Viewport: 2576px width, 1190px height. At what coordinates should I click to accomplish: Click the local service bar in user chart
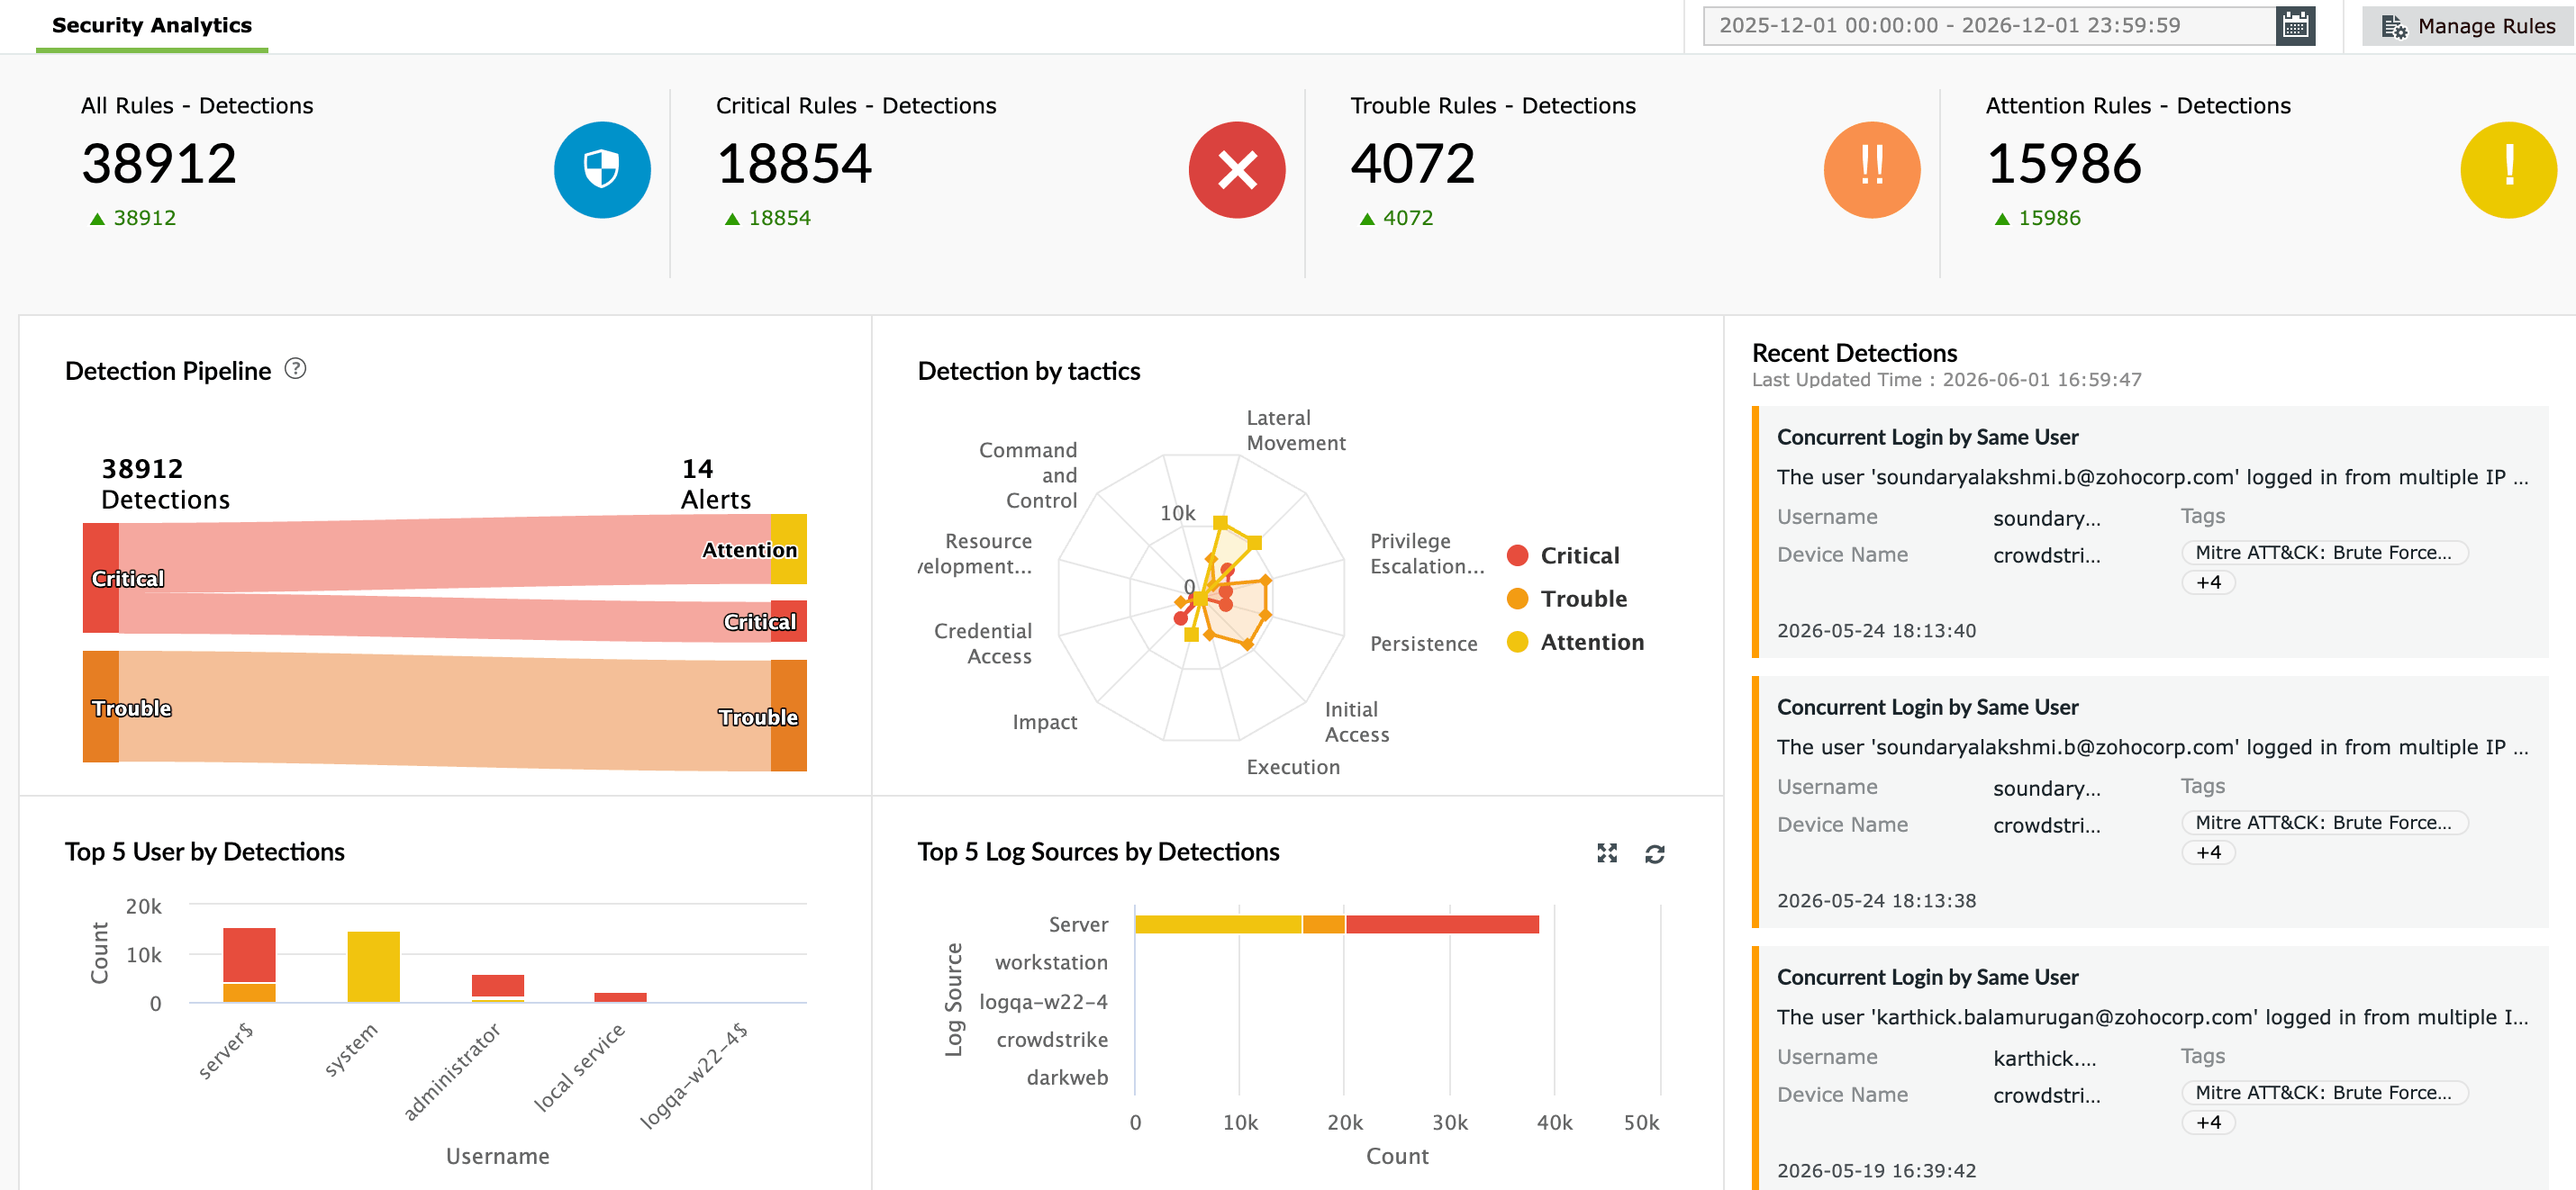[620, 997]
